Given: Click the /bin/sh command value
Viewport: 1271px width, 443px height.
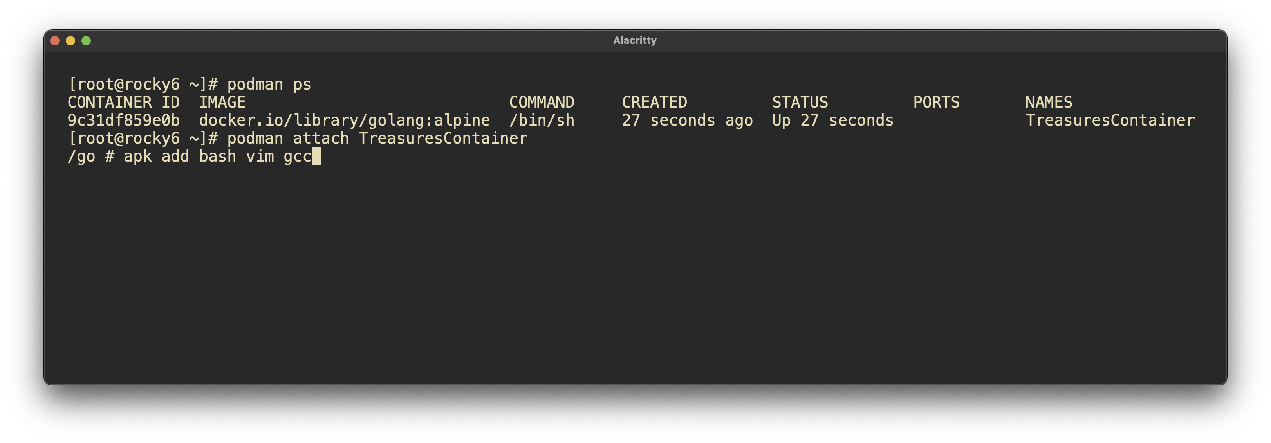Looking at the screenshot, I should (x=541, y=121).
